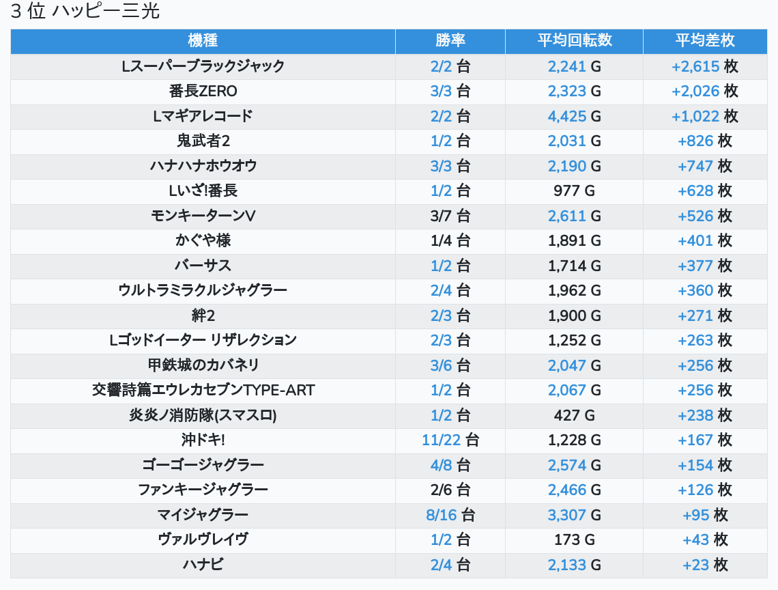Select the 3位 ハッピー三光 heading

tap(85, 11)
